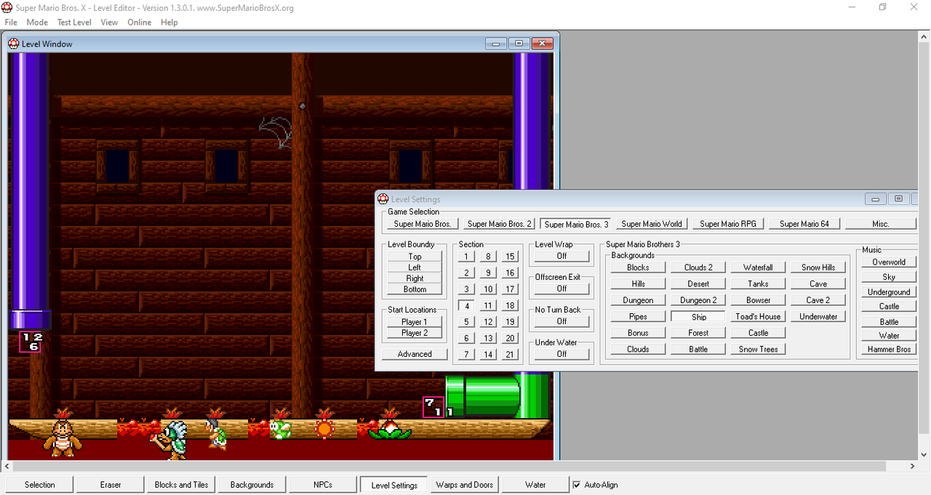931x495 pixels.
Task: Select section 21
Action: click(x=510, y=355)
